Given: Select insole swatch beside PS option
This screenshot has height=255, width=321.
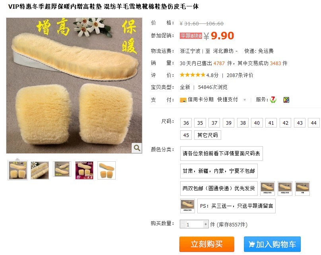Looking at the screenshot, I should tap(187, 206).
